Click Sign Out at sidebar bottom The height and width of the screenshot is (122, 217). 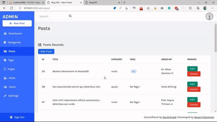pyautogui.click(x=17, y=117)
